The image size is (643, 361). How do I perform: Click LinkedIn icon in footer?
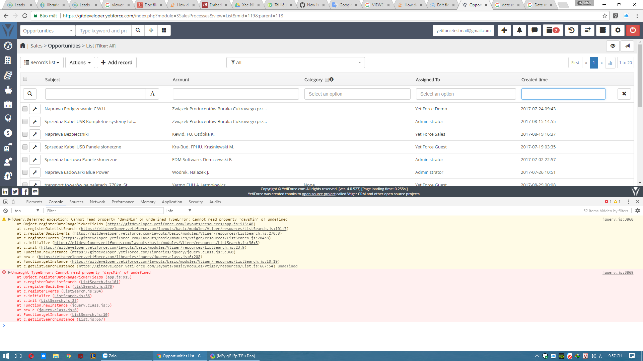click(5, 192)
